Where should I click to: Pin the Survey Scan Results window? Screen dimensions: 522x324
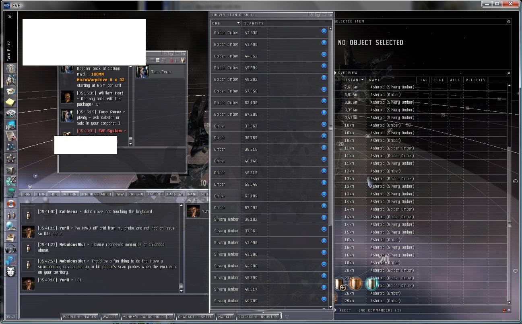tap(318, 15)
